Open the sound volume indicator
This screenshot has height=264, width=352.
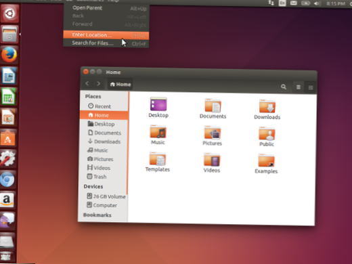(x=317, y=3)
